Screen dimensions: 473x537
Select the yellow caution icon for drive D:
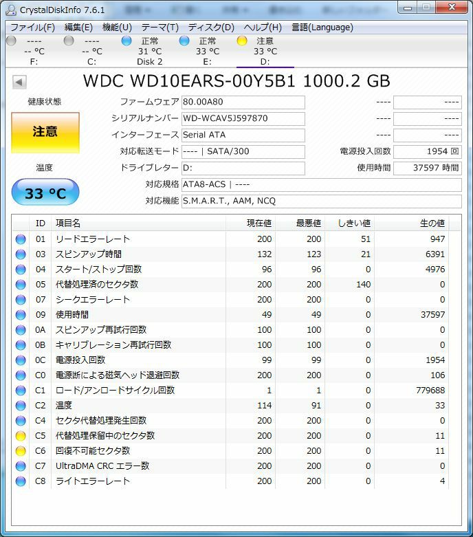pos(242,41)
